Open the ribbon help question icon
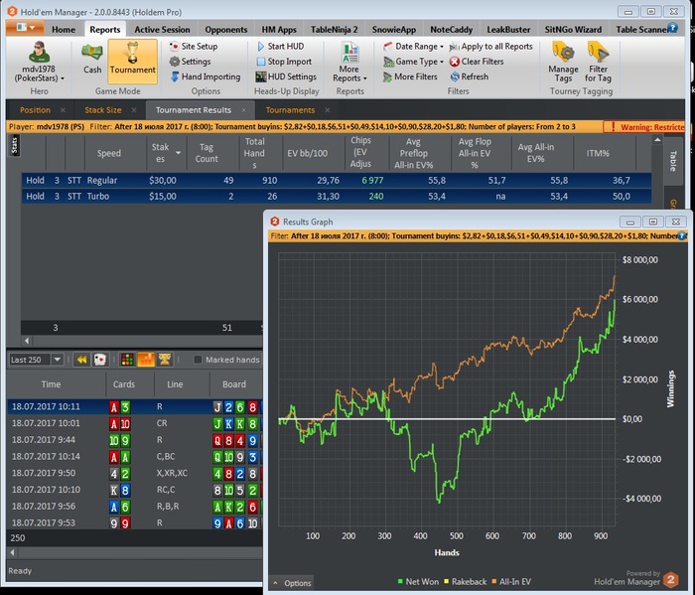This screenshot has width=695, height=595. 673,28
